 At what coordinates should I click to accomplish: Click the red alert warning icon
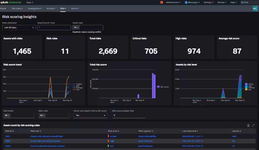[162, 2]
